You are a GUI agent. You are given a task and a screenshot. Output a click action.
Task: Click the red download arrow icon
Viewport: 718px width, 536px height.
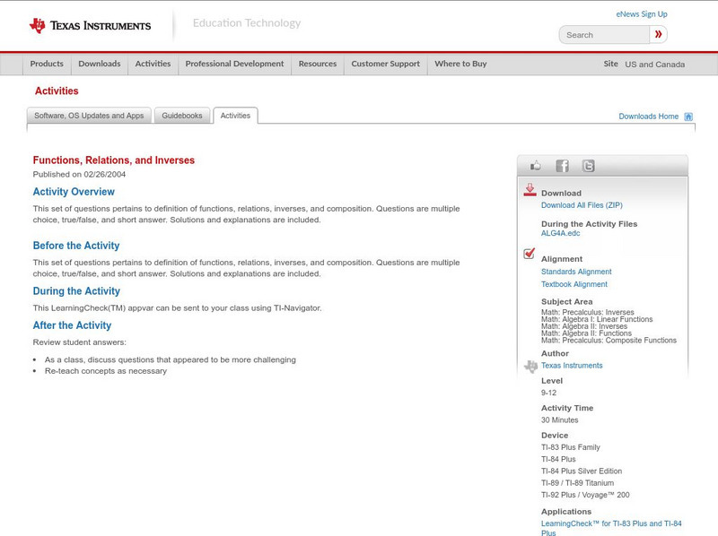click(530, 190)
